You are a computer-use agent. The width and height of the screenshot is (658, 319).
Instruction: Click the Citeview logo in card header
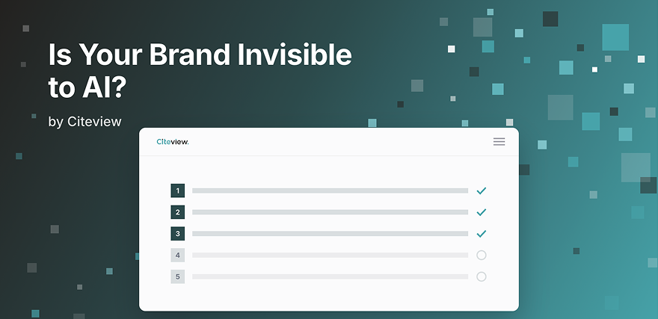(173, 142)
